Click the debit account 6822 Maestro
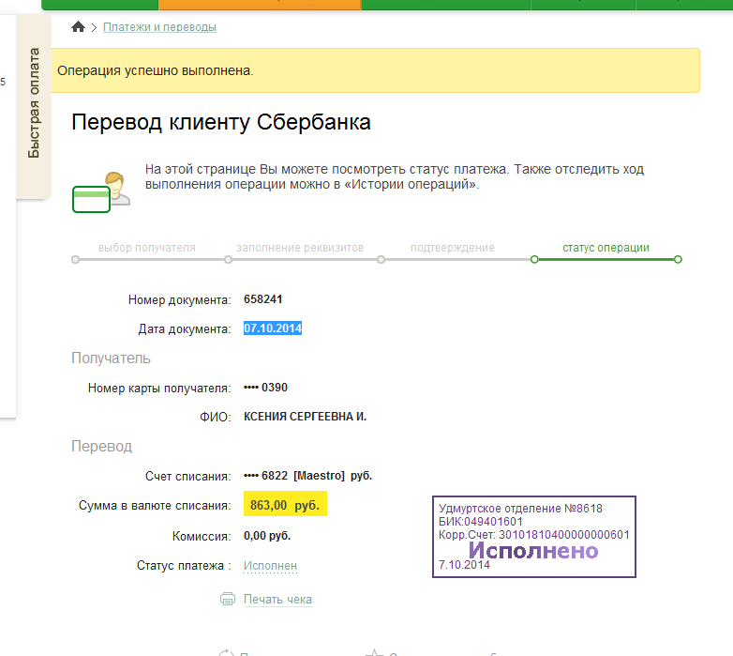 coord(307,476)
